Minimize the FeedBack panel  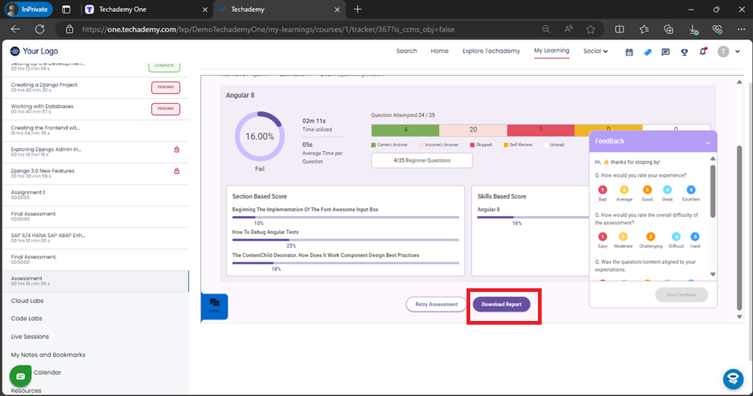click(x=708, y=142)
